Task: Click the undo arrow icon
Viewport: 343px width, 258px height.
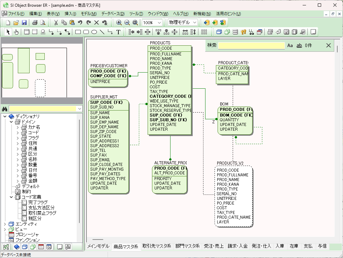Action: click(x=80, y=23)
